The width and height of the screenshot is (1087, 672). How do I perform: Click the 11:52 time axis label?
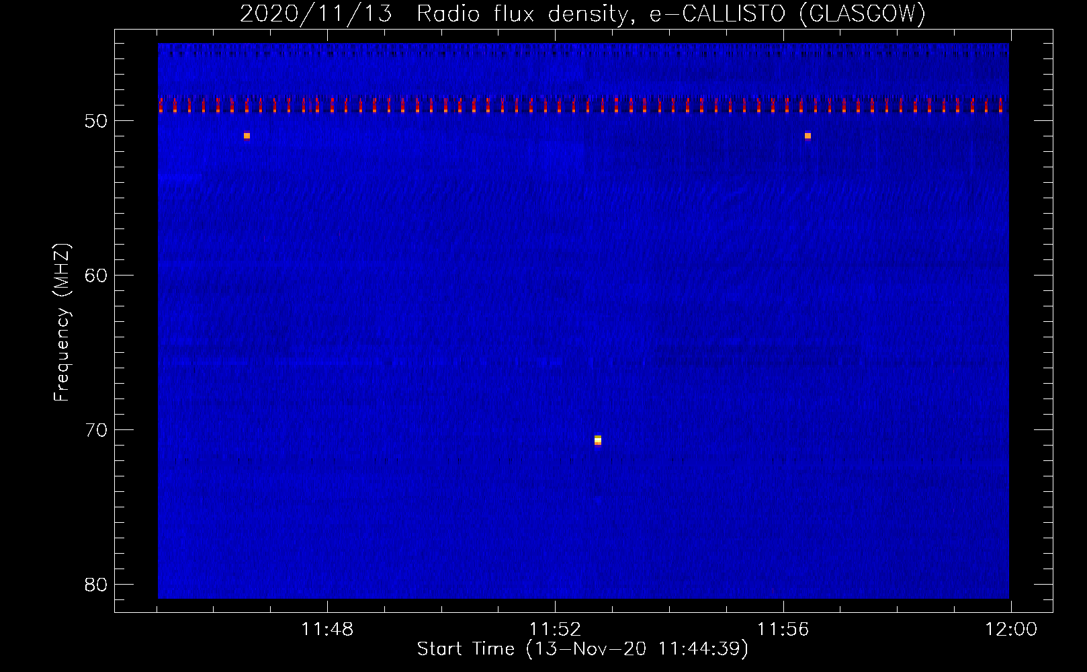point(555,630)
